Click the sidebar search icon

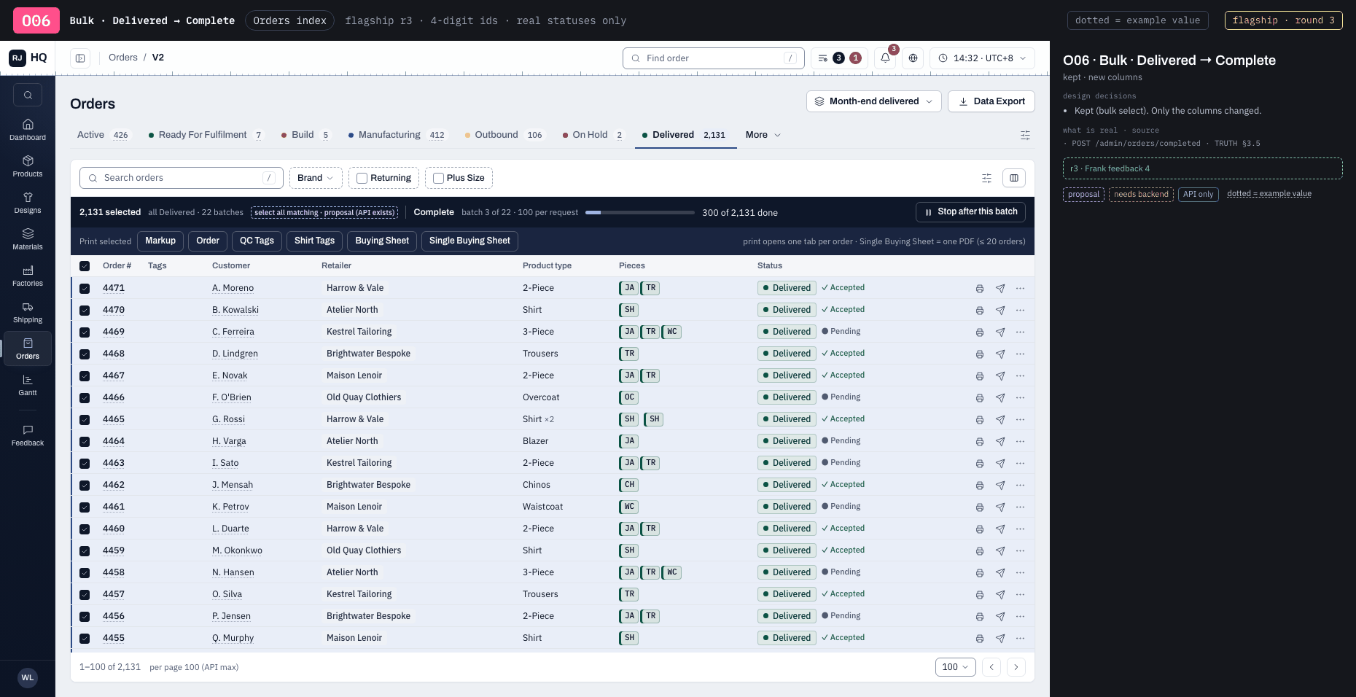[x=28, y=95]
